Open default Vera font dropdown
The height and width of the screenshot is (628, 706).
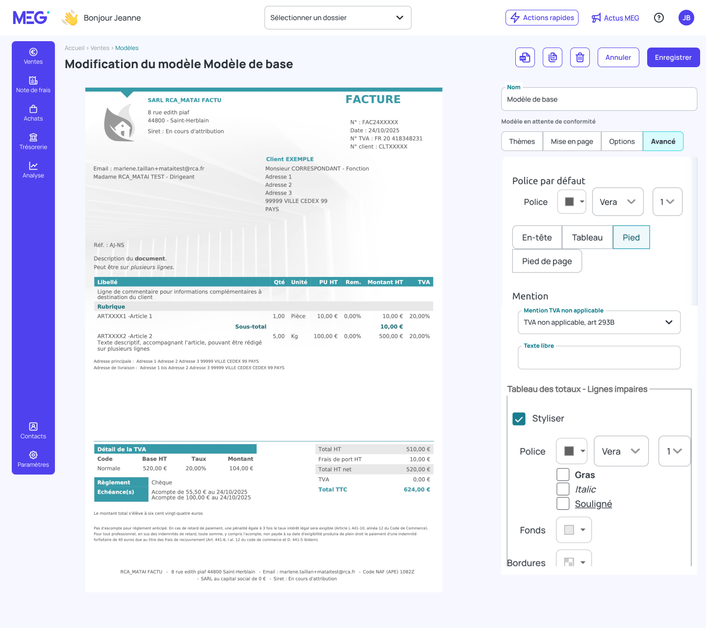(x=618, y=202)
